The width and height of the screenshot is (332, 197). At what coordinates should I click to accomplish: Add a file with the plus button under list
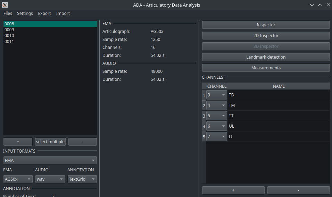coord(18,142)
